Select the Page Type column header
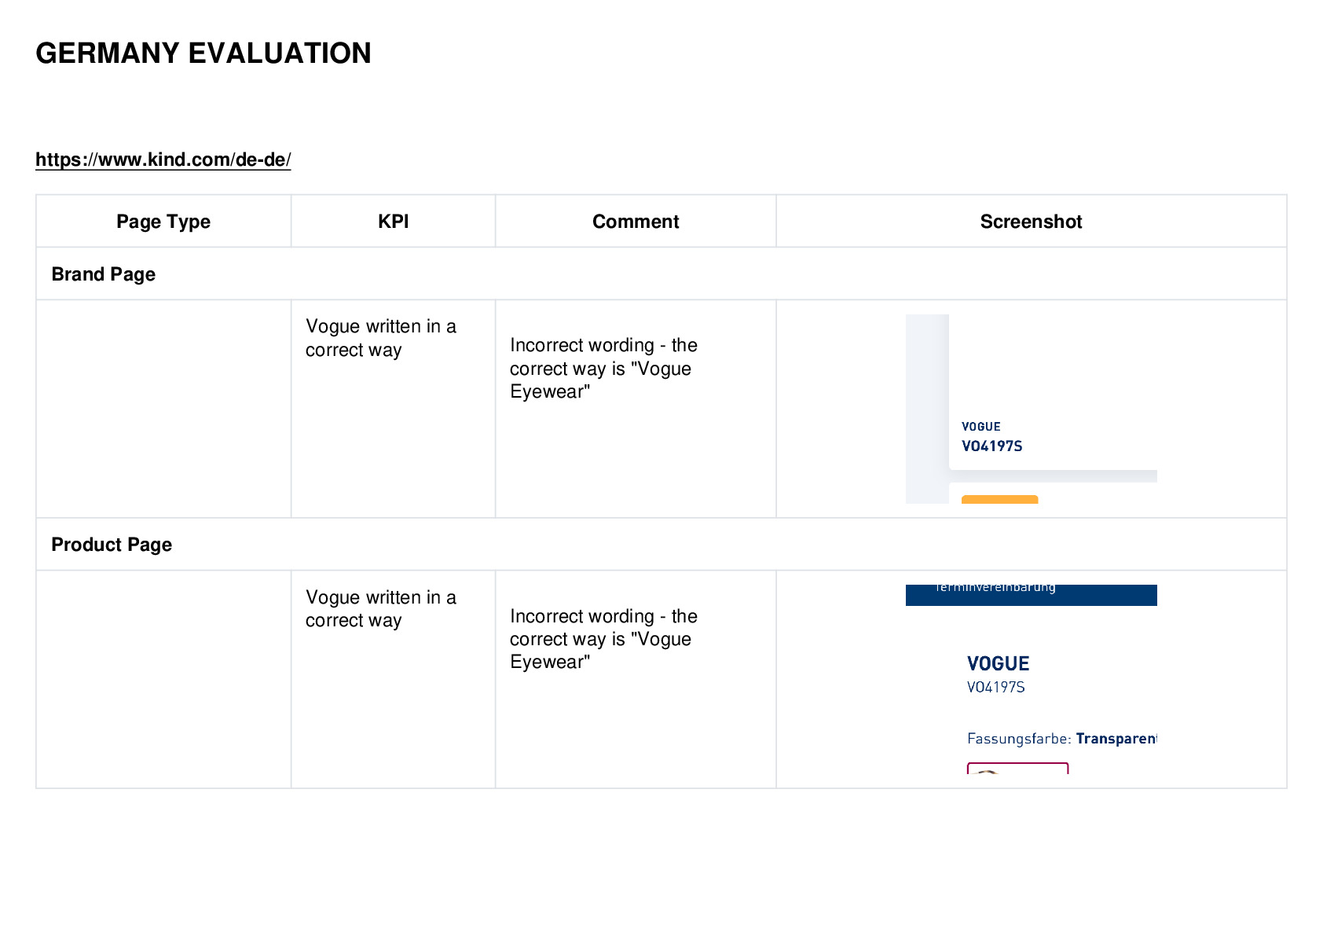The height and width of the screenshot is (936, 1323). pos(163,222)
